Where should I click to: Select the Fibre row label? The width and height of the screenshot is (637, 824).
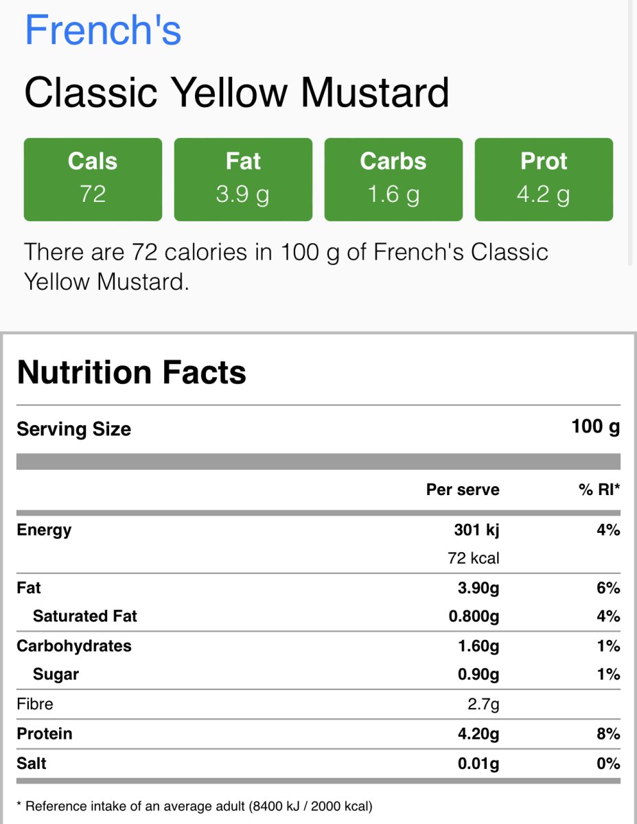(x=34, y=704)
